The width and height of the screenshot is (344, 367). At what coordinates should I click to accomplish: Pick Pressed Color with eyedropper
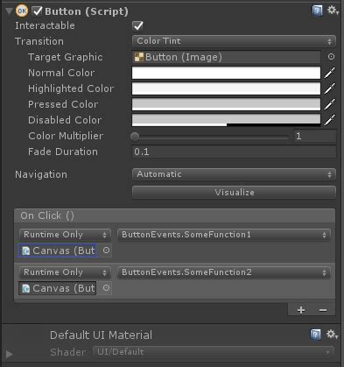click(x=330, y=104)
